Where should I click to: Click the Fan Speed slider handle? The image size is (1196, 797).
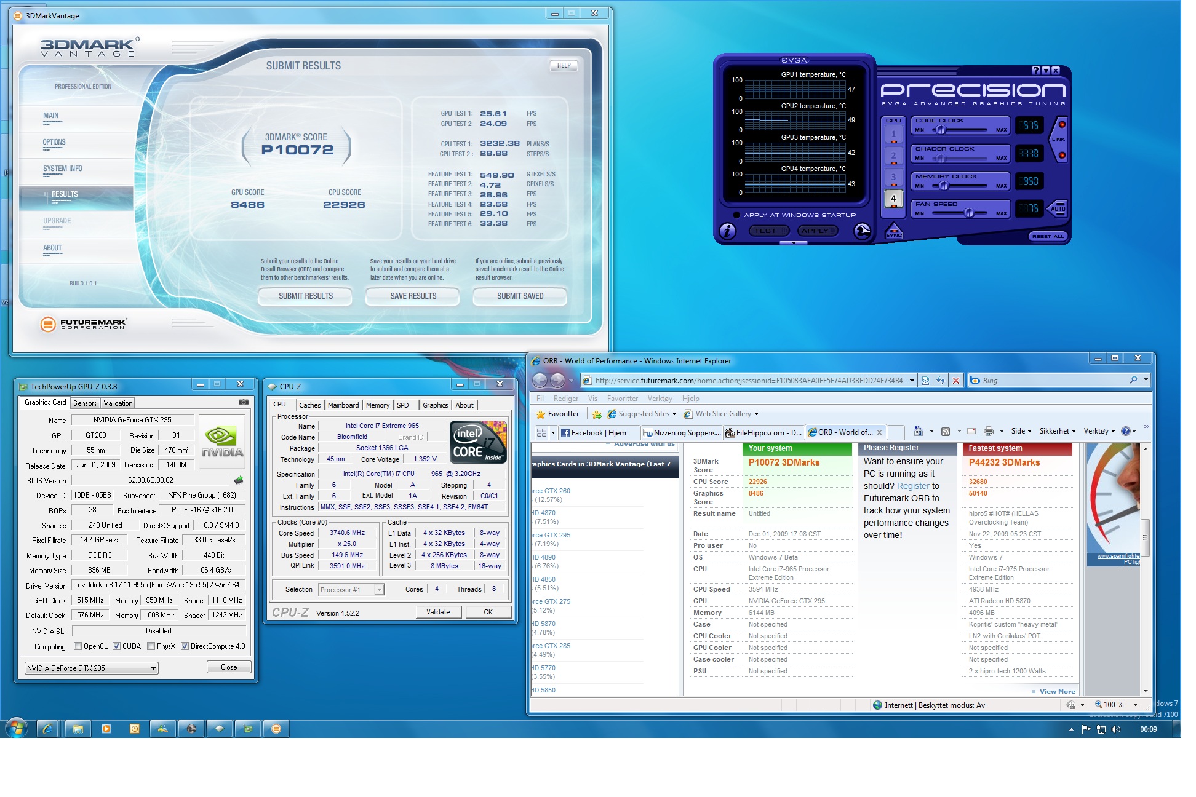tap(969, 213)
